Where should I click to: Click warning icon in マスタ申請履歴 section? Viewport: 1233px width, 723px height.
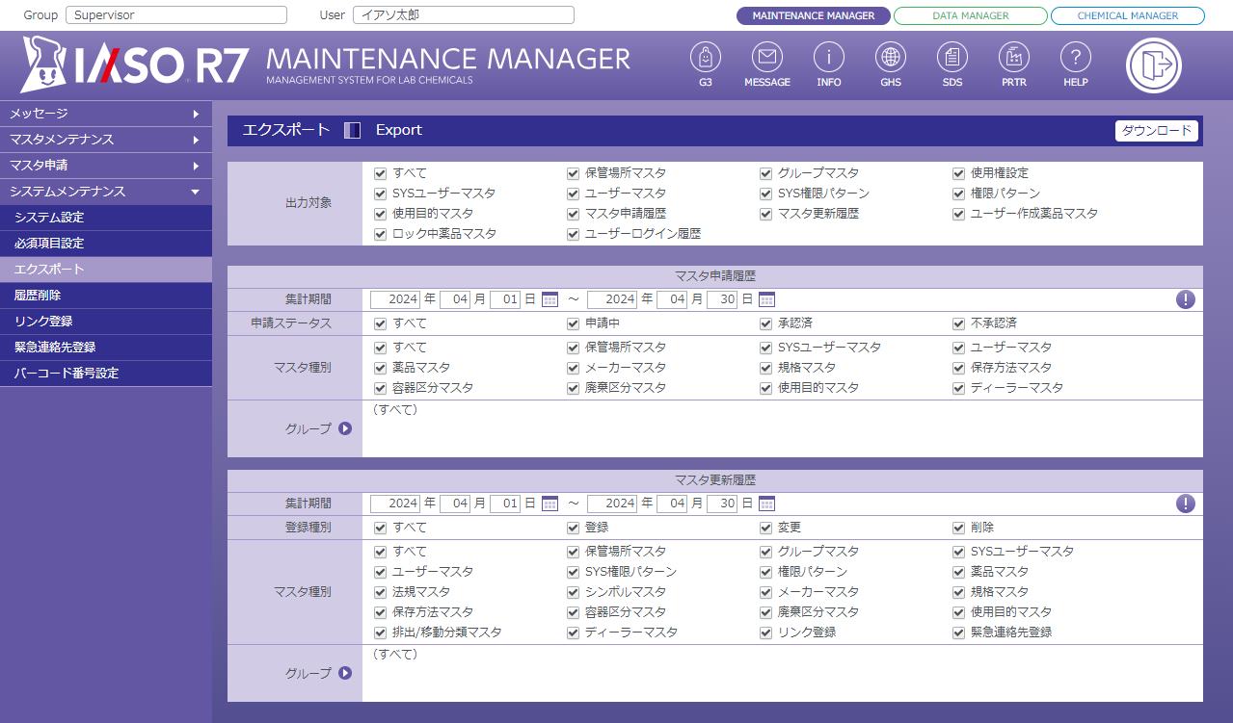tap(1186, 299)
